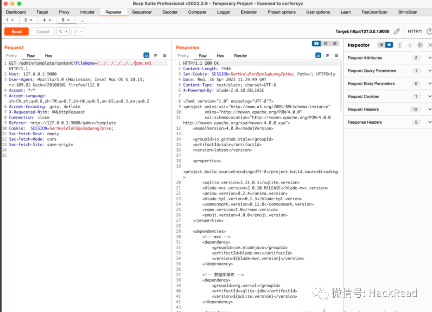
Task: Open the FastJsonScan extension tab
Action: tap(374, 12)
